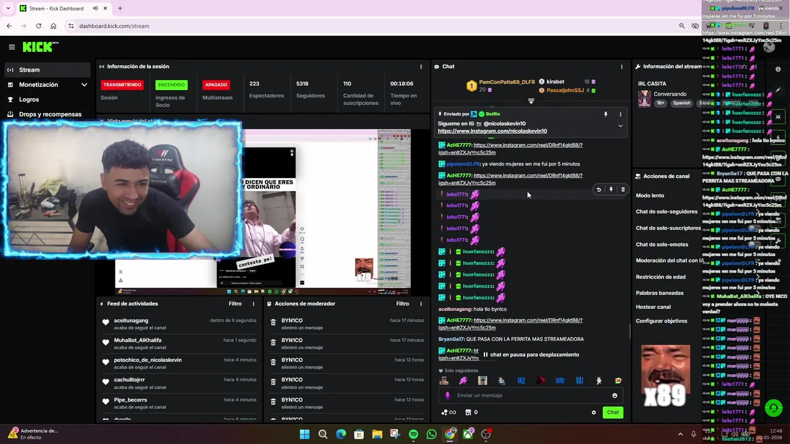The height and width of the screenshot is (444, 790).
Task: Click the Solo seguidores heart label
Action: [x=458, y=371]
